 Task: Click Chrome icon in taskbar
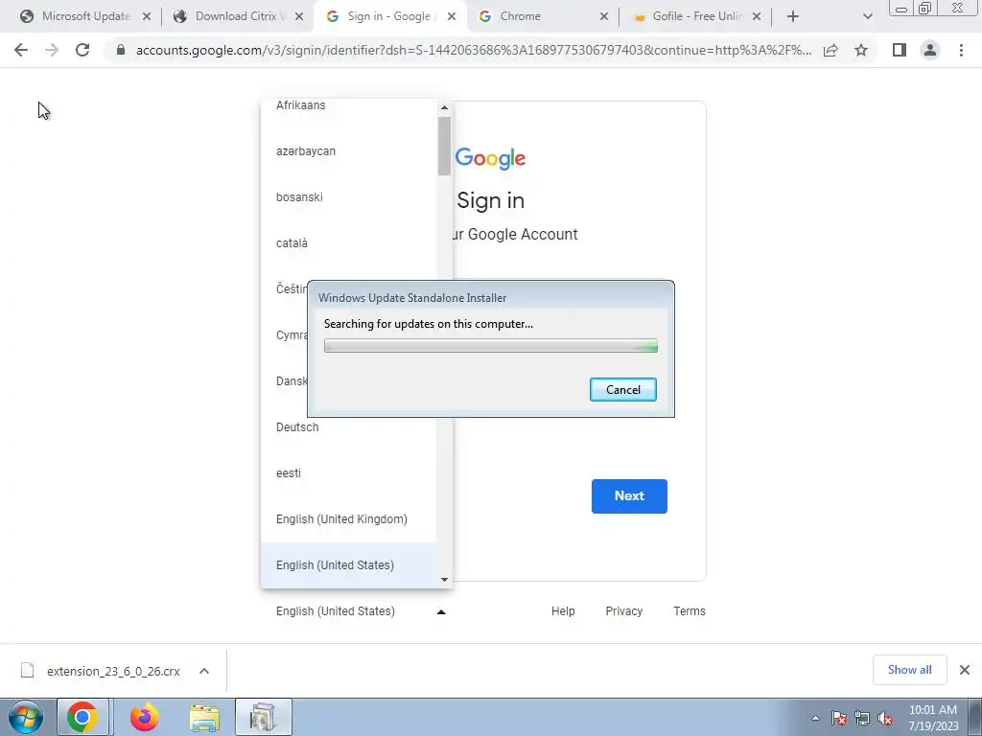point(82,717)
